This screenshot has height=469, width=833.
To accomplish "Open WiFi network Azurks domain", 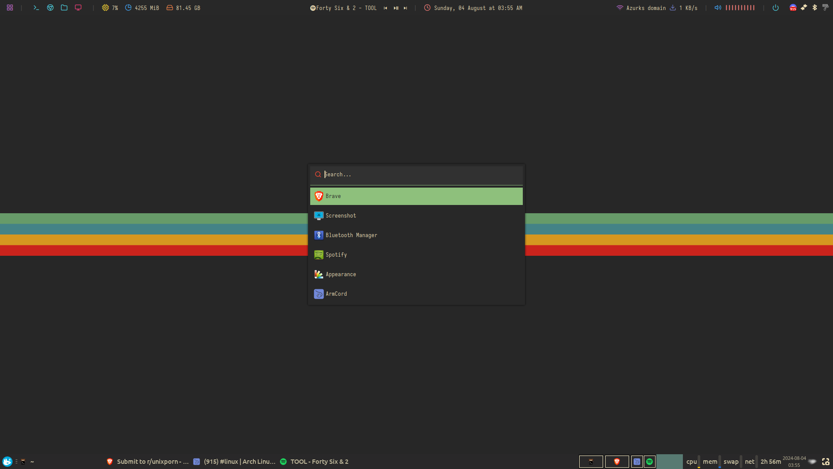I will (641, 8).
